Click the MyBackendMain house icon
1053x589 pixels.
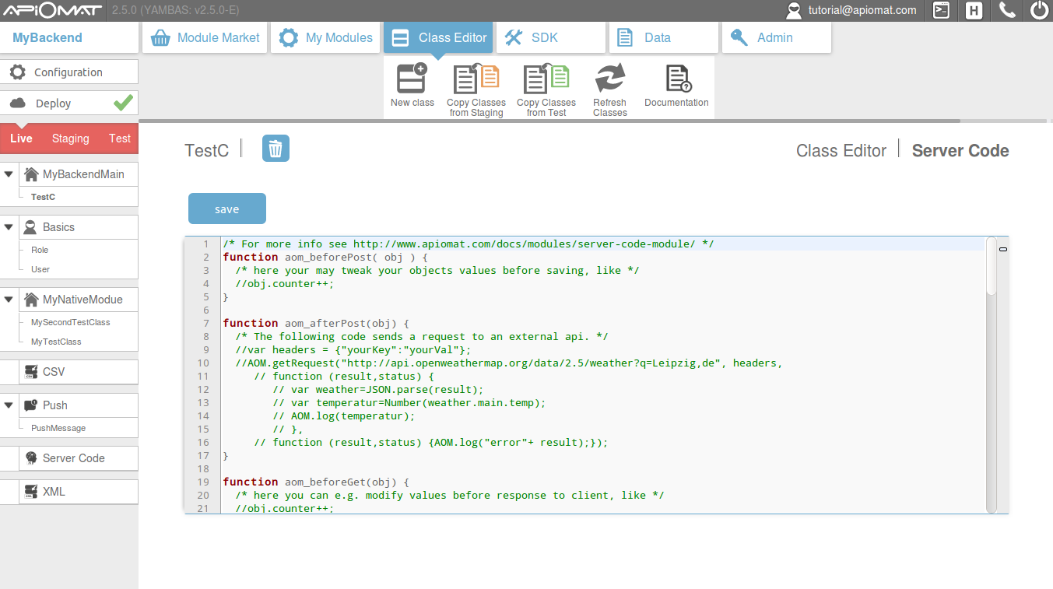click(x=31, y=174)
